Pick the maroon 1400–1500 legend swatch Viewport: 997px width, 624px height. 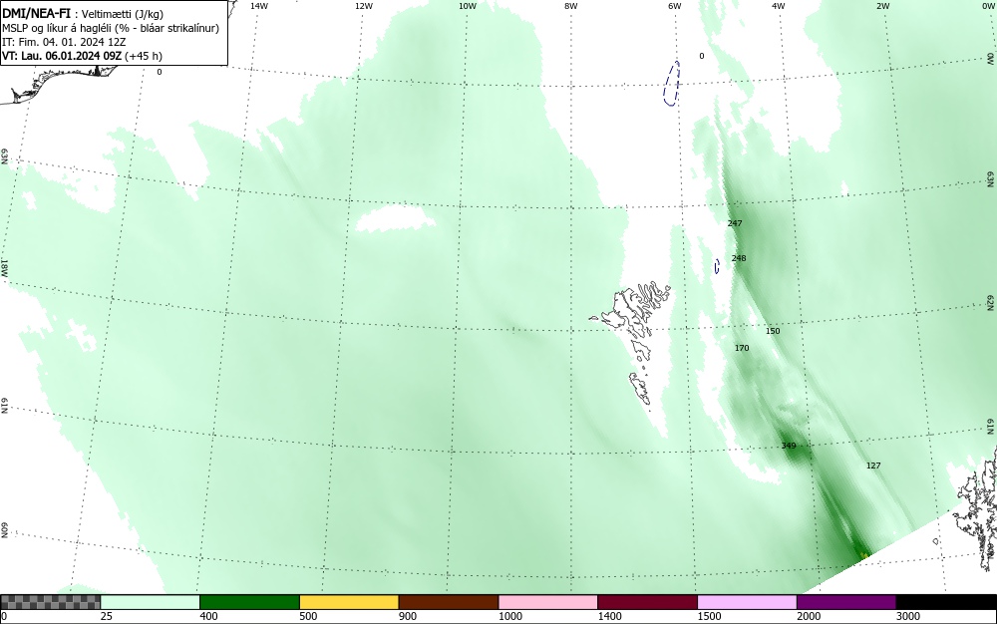tap(647, 602)
